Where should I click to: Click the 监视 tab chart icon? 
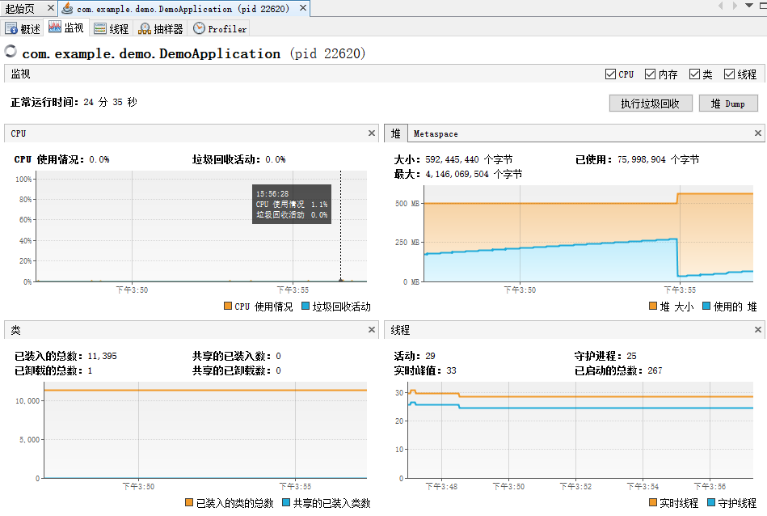55,27
